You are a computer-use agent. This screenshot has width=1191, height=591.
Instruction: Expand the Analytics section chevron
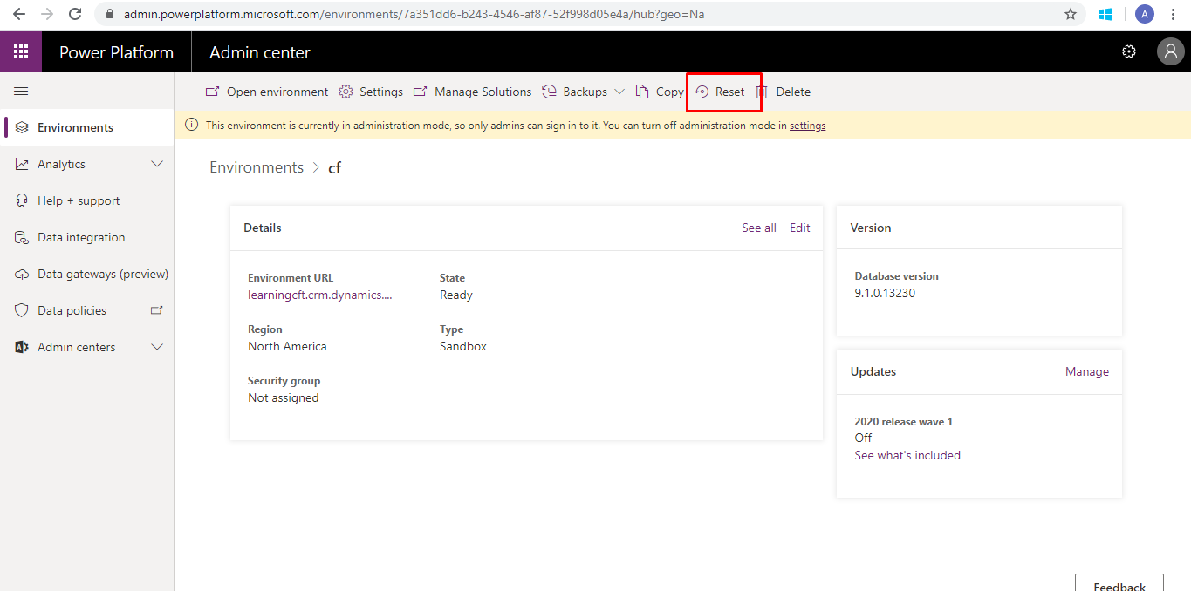click(157, 164)
